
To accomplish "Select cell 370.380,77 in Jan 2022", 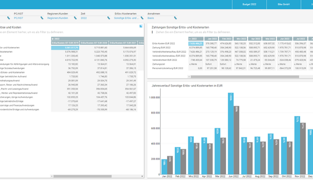I will tap(211, 43).
